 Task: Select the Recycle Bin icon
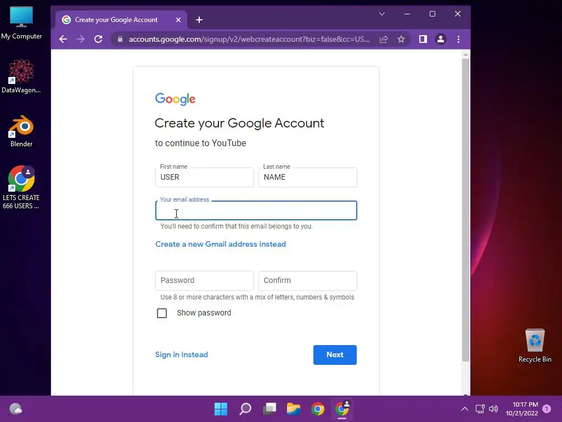[x=535, y=346]
